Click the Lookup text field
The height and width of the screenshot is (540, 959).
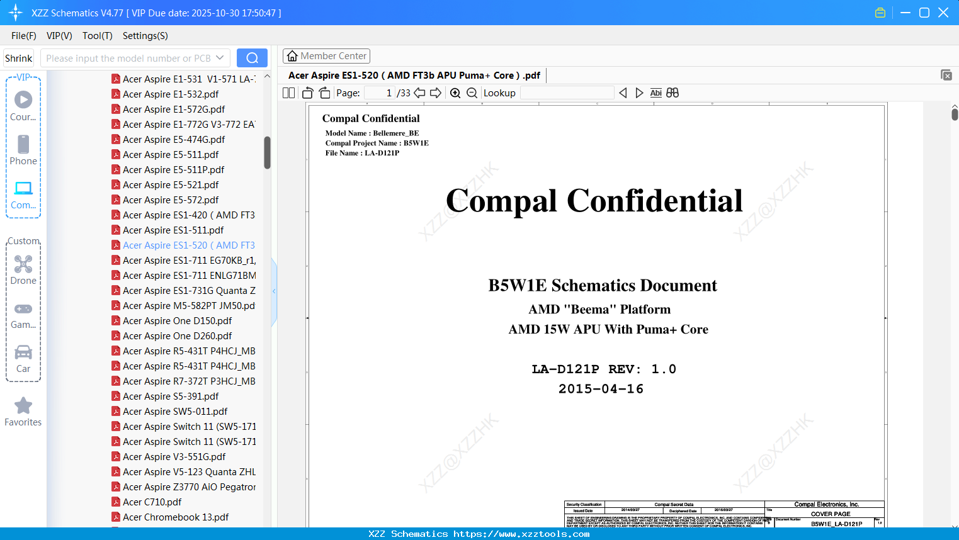tap(567, 93)
